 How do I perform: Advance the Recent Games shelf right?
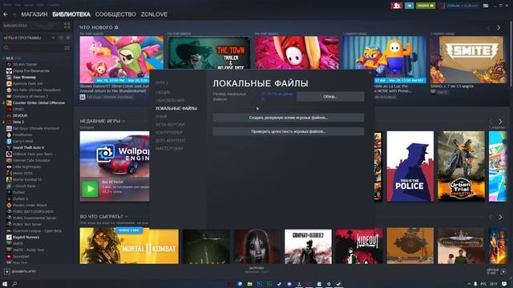(500, 122)
